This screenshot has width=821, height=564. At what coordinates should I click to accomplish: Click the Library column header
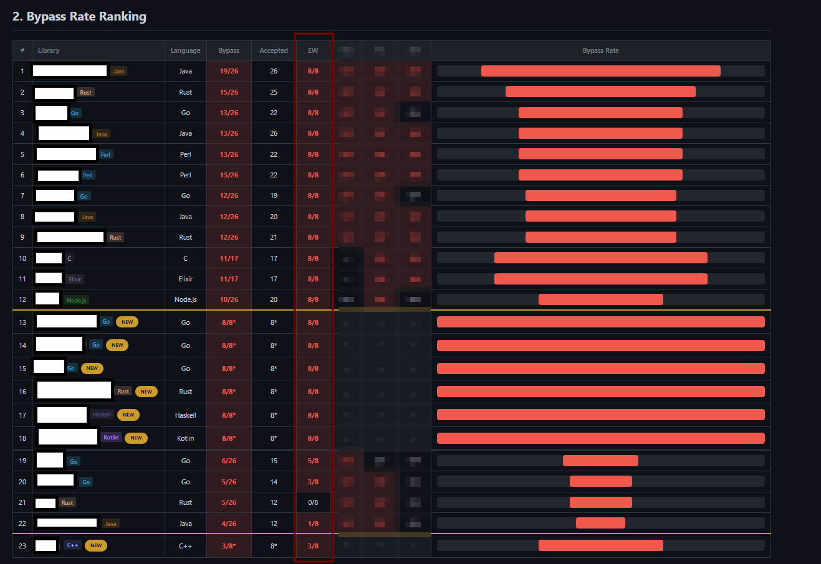[49, 50]
